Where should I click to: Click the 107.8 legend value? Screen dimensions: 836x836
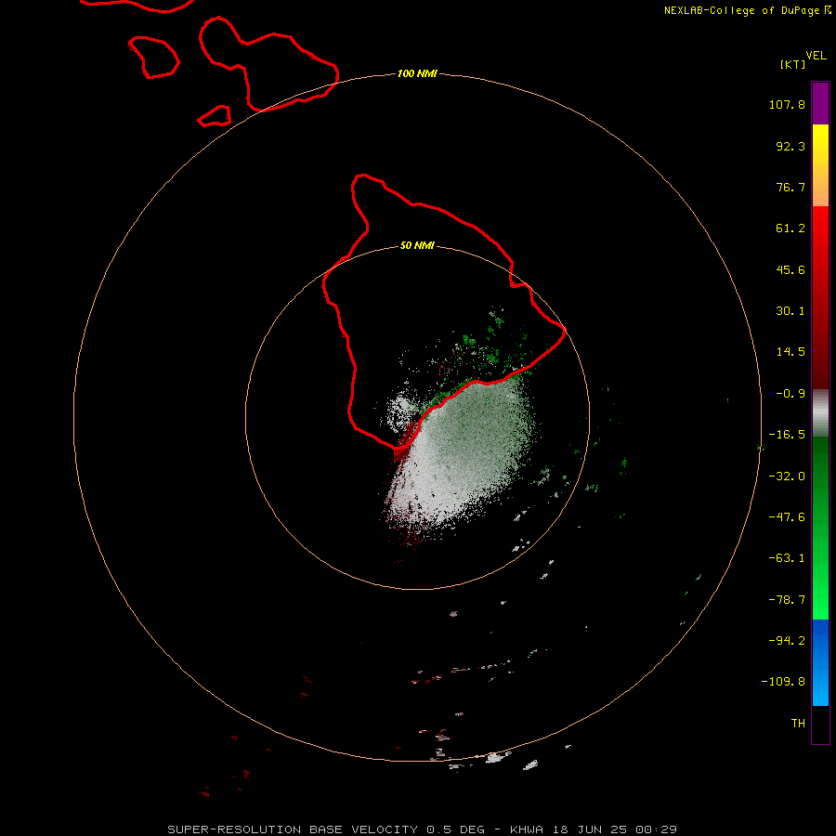click(x=787, y=104)
